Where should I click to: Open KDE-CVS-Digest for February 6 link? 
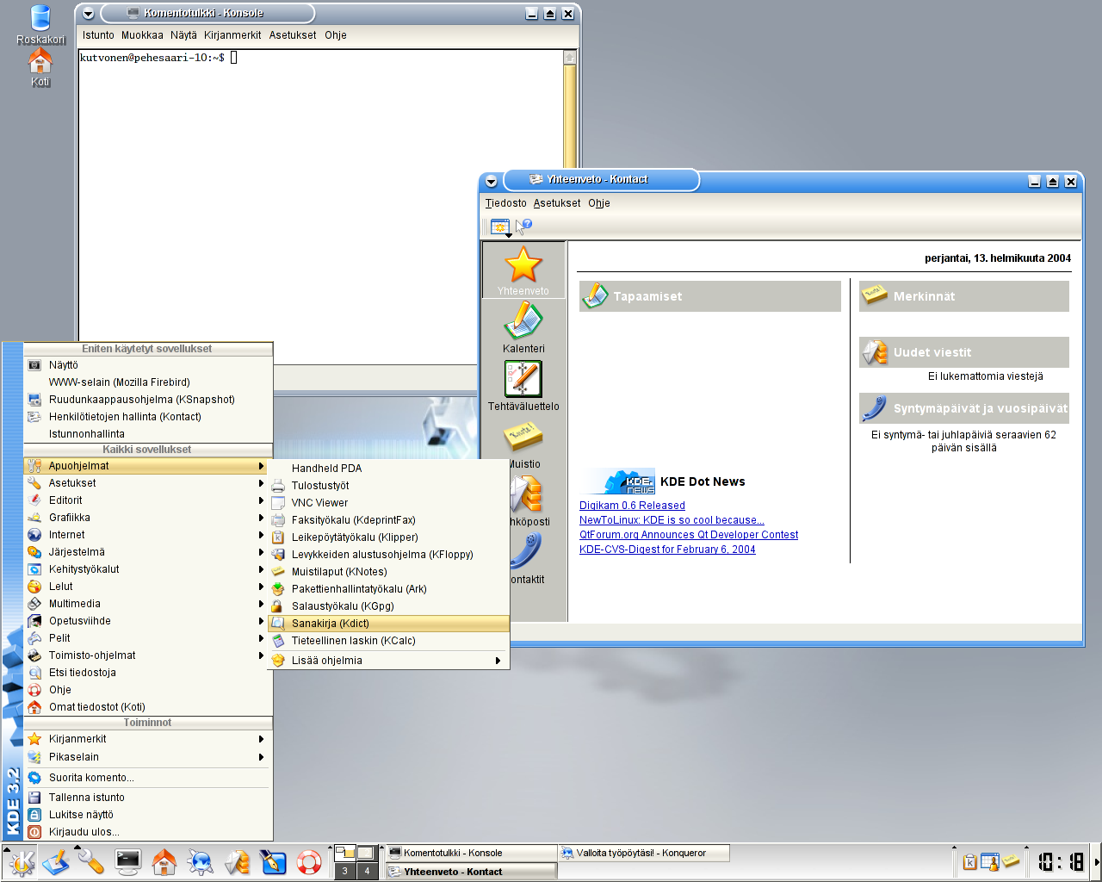pos(667,550)
